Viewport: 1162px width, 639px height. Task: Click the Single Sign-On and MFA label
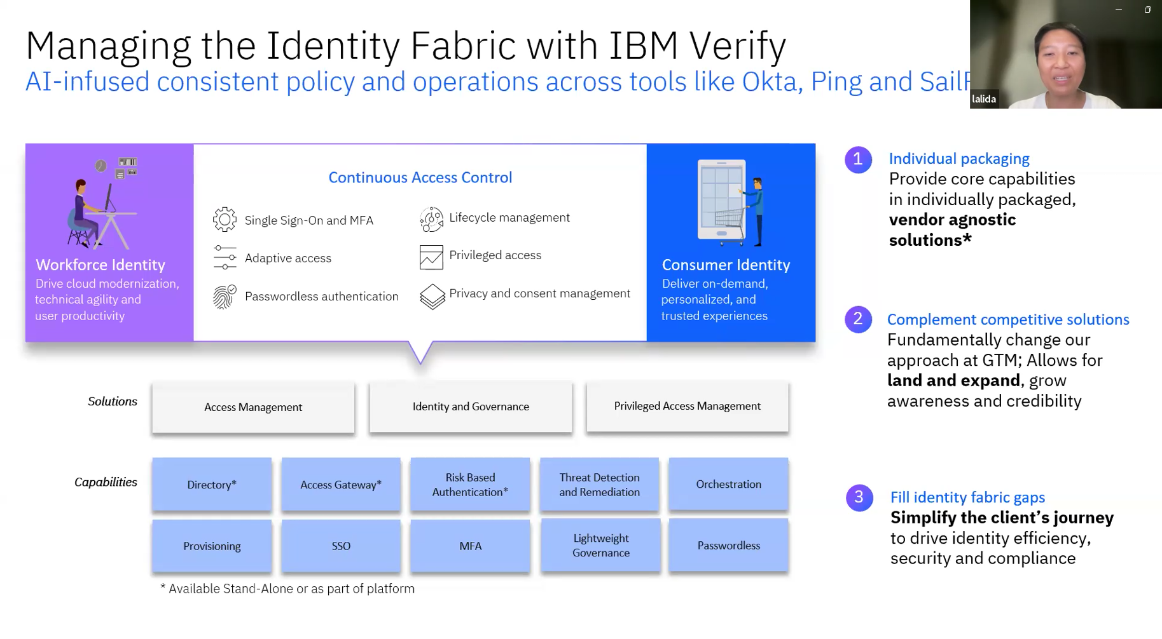click(309, 220)
